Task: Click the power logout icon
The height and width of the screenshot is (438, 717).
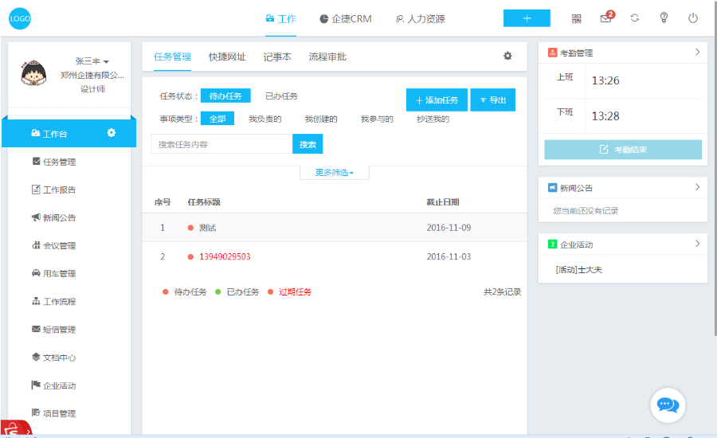Action: coord(693,18)
